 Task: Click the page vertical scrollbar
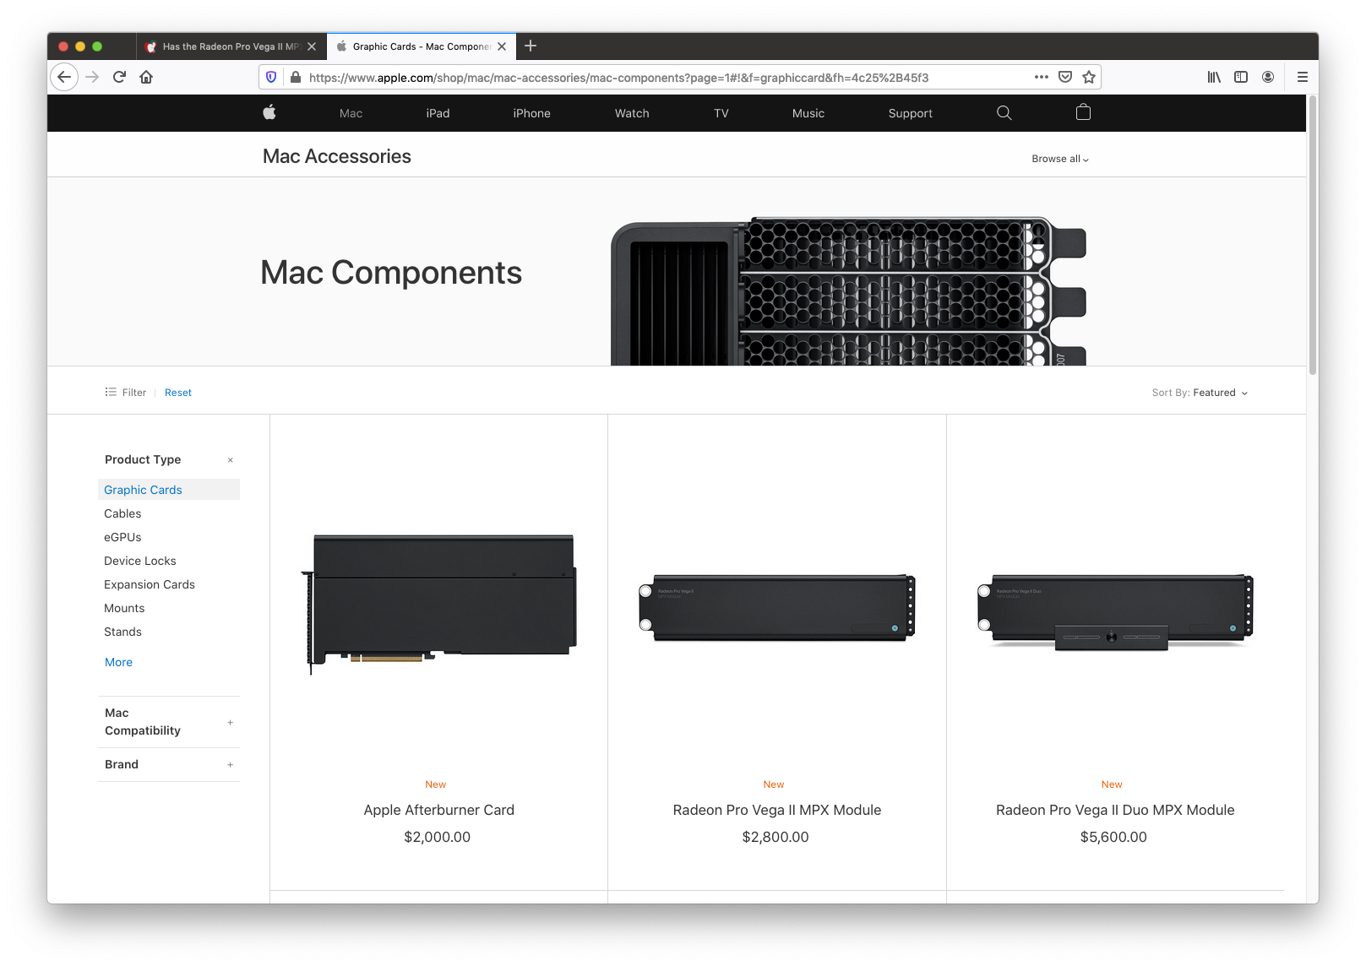coord(1312,236)
